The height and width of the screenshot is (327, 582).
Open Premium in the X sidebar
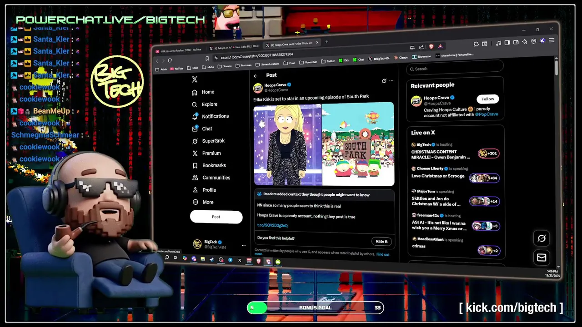tap(206, 153)
